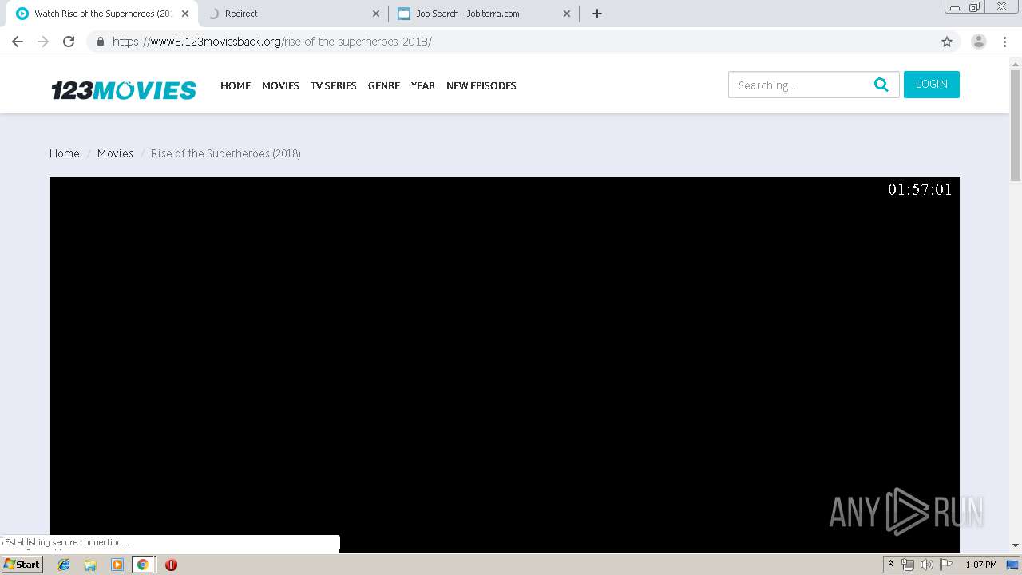Launch media player from taskbar

pyautogui.click(x=117, y=565)
